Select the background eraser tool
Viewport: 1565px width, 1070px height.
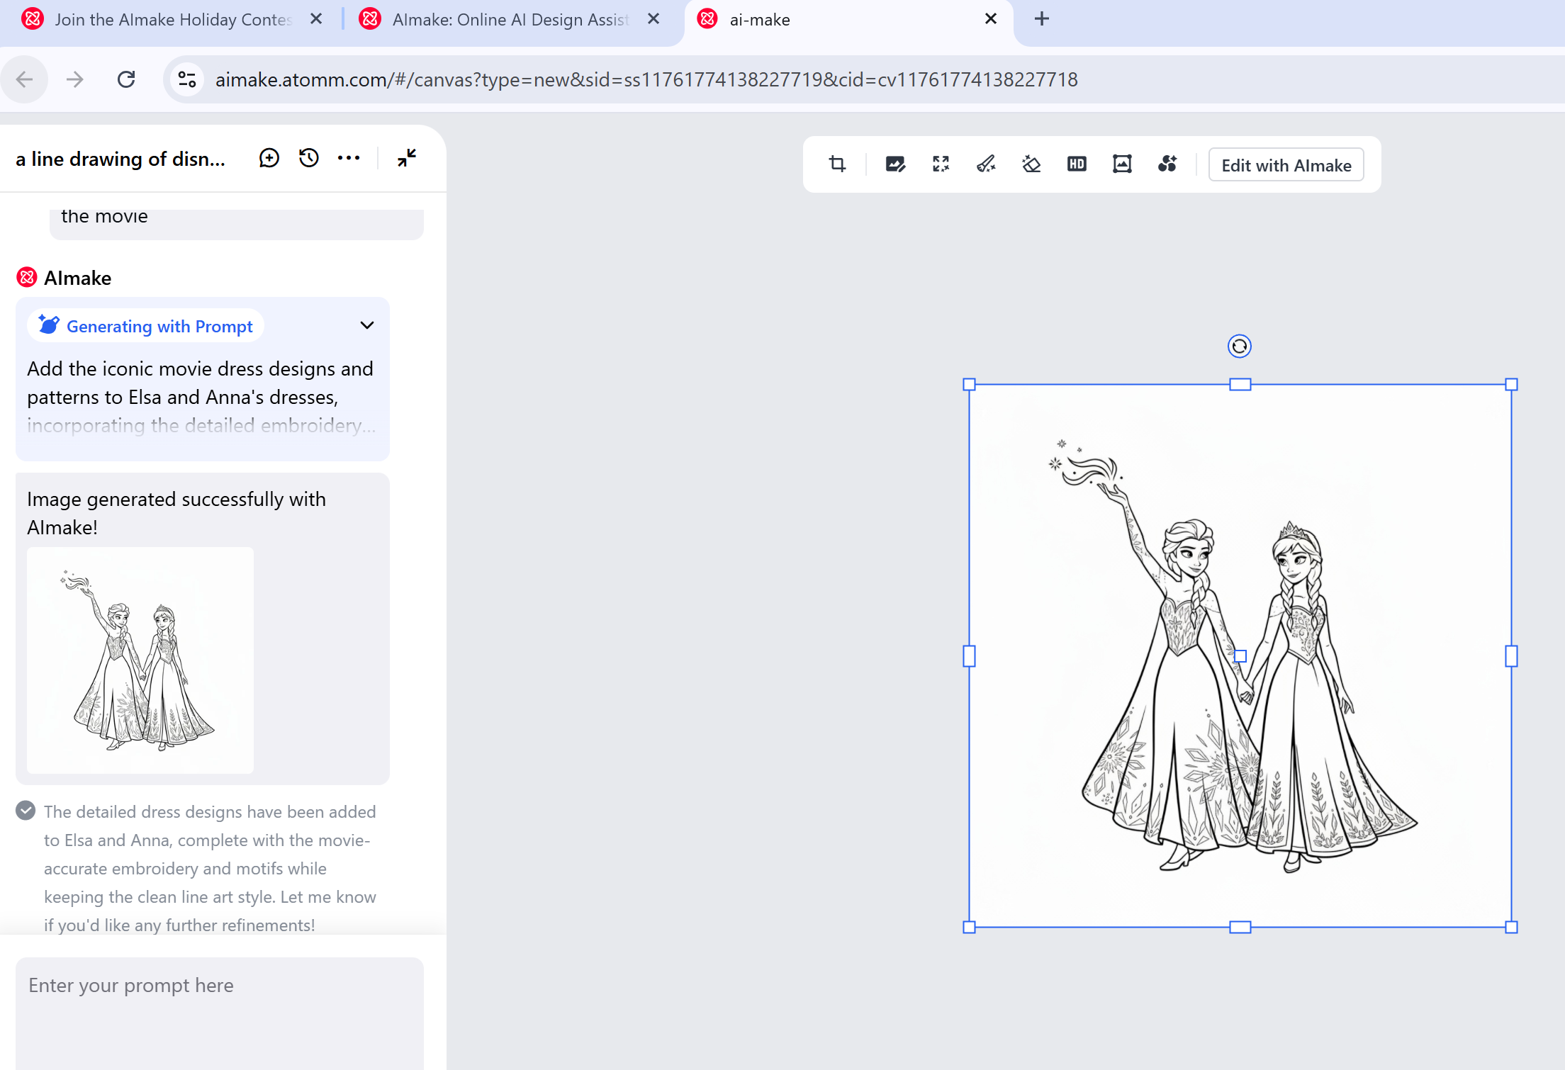pos(1031,164)
